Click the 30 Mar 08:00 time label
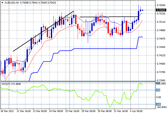The width and height of the screenshot is (167, 114). [105, 111]
